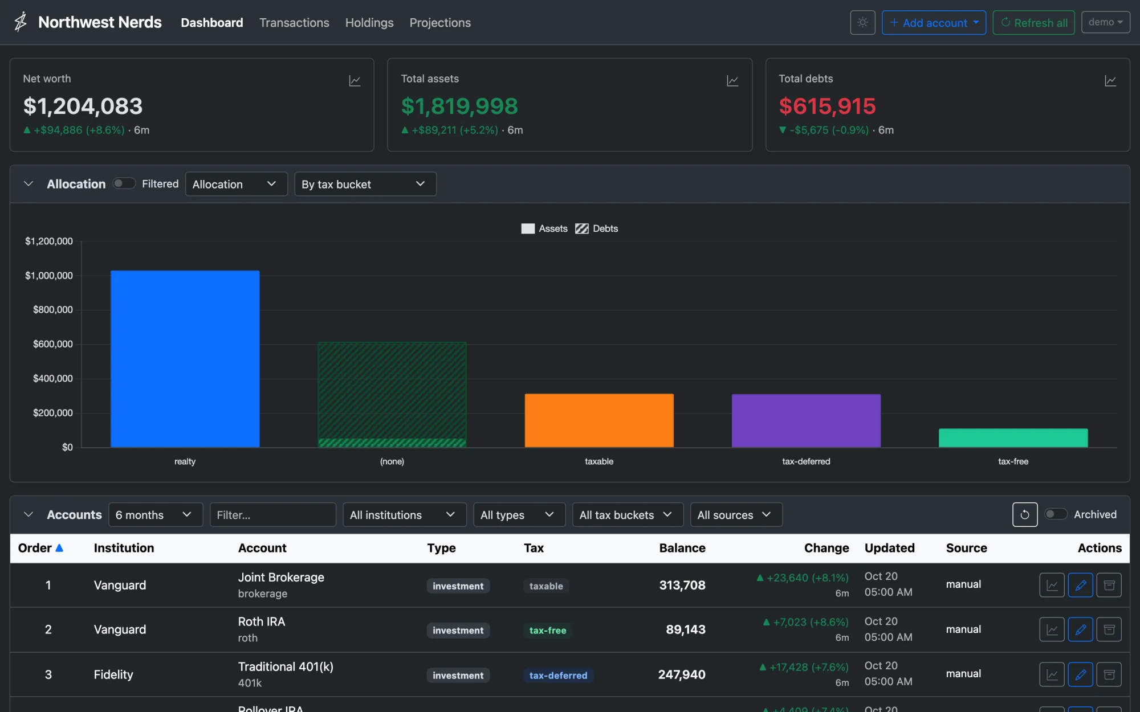Toggle Debts series in chart legend
The height and width of the screenshot is (712, 1140).
click(x=597, y=228)
